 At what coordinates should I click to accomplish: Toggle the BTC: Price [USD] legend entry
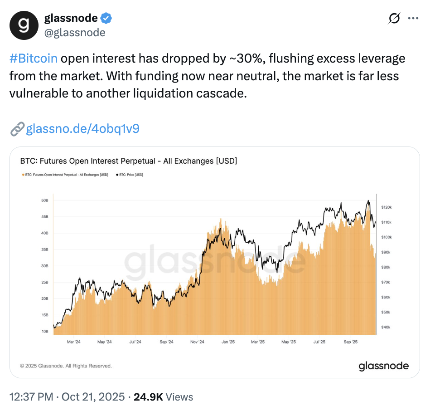point(131,174)
